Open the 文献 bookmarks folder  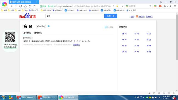point(18,10)
